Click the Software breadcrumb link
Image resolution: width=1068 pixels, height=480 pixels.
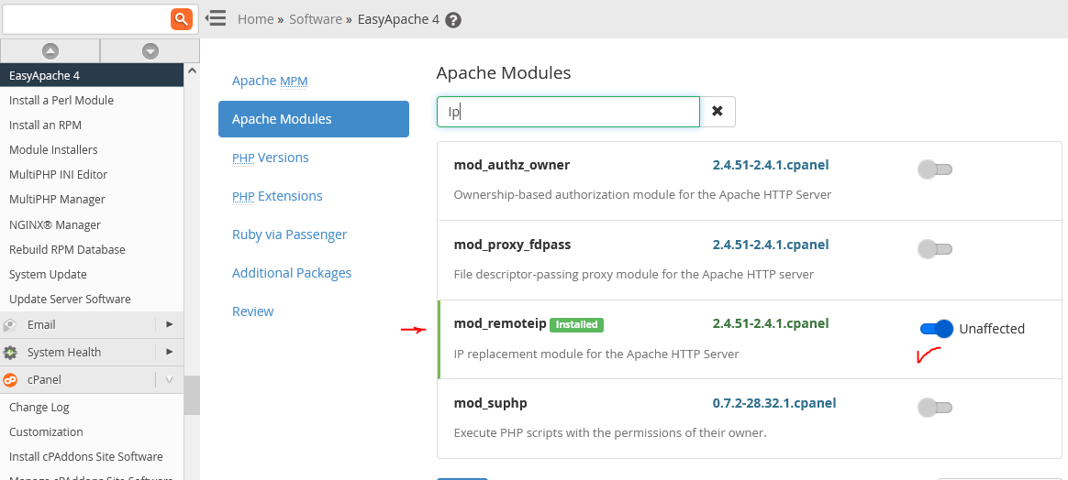pyautogui.click(x=316, y=19)
